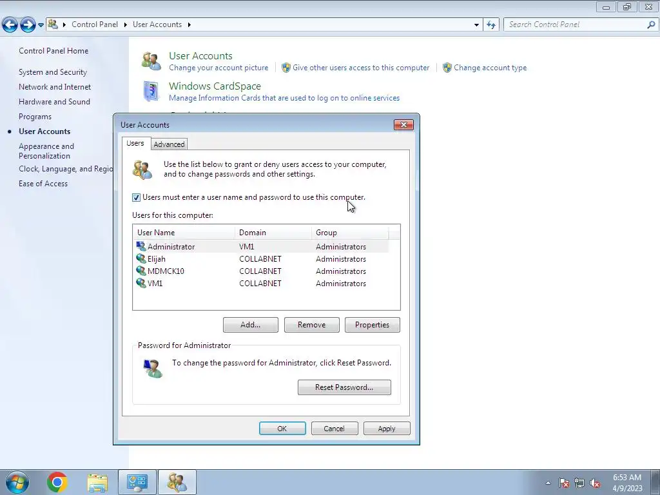Click the Windows CardSpace icon
The width and height of the screenshot is (660, 495).
coord(151,92)
